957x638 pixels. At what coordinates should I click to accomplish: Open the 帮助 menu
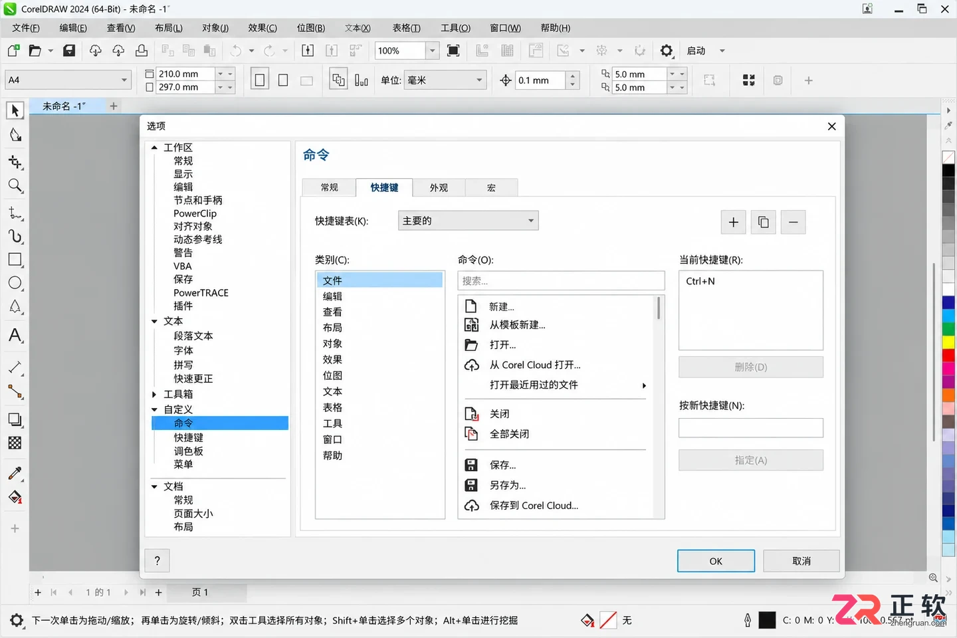click(556, 28)
